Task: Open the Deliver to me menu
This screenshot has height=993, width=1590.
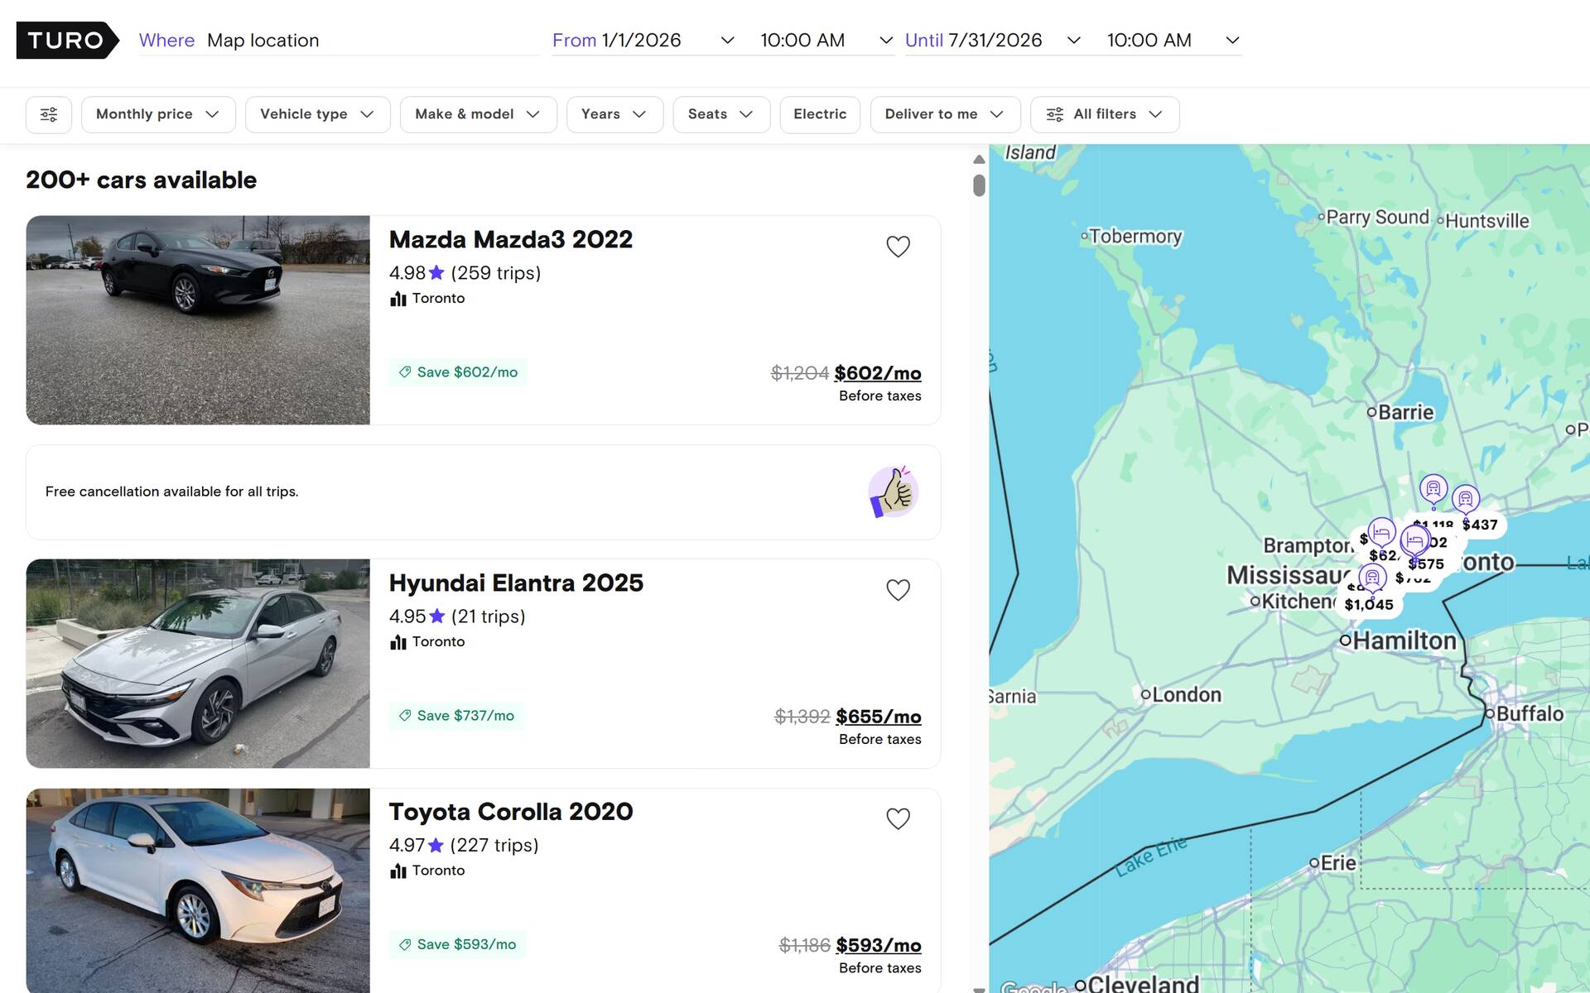Action: [944, 114]
